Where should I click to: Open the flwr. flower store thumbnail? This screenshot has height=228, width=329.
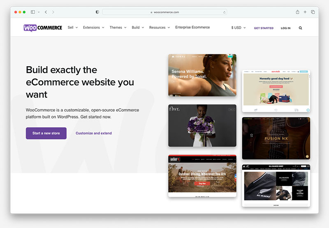coord(202,126)
